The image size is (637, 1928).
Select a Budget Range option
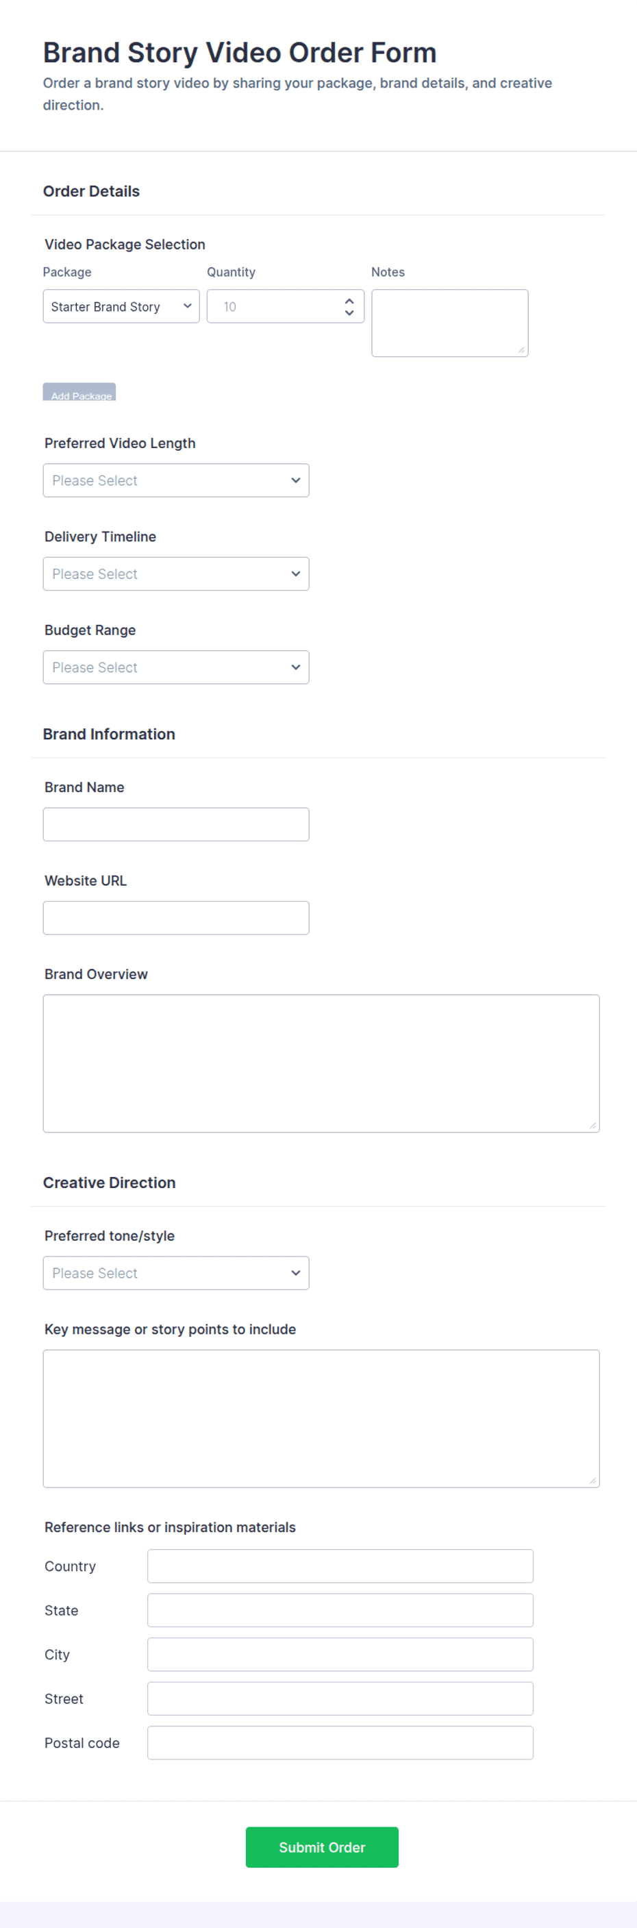176,667
